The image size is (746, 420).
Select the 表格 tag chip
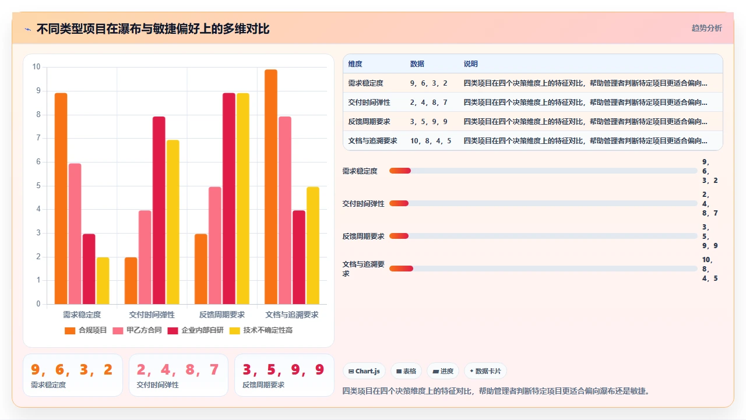(406, 371)
